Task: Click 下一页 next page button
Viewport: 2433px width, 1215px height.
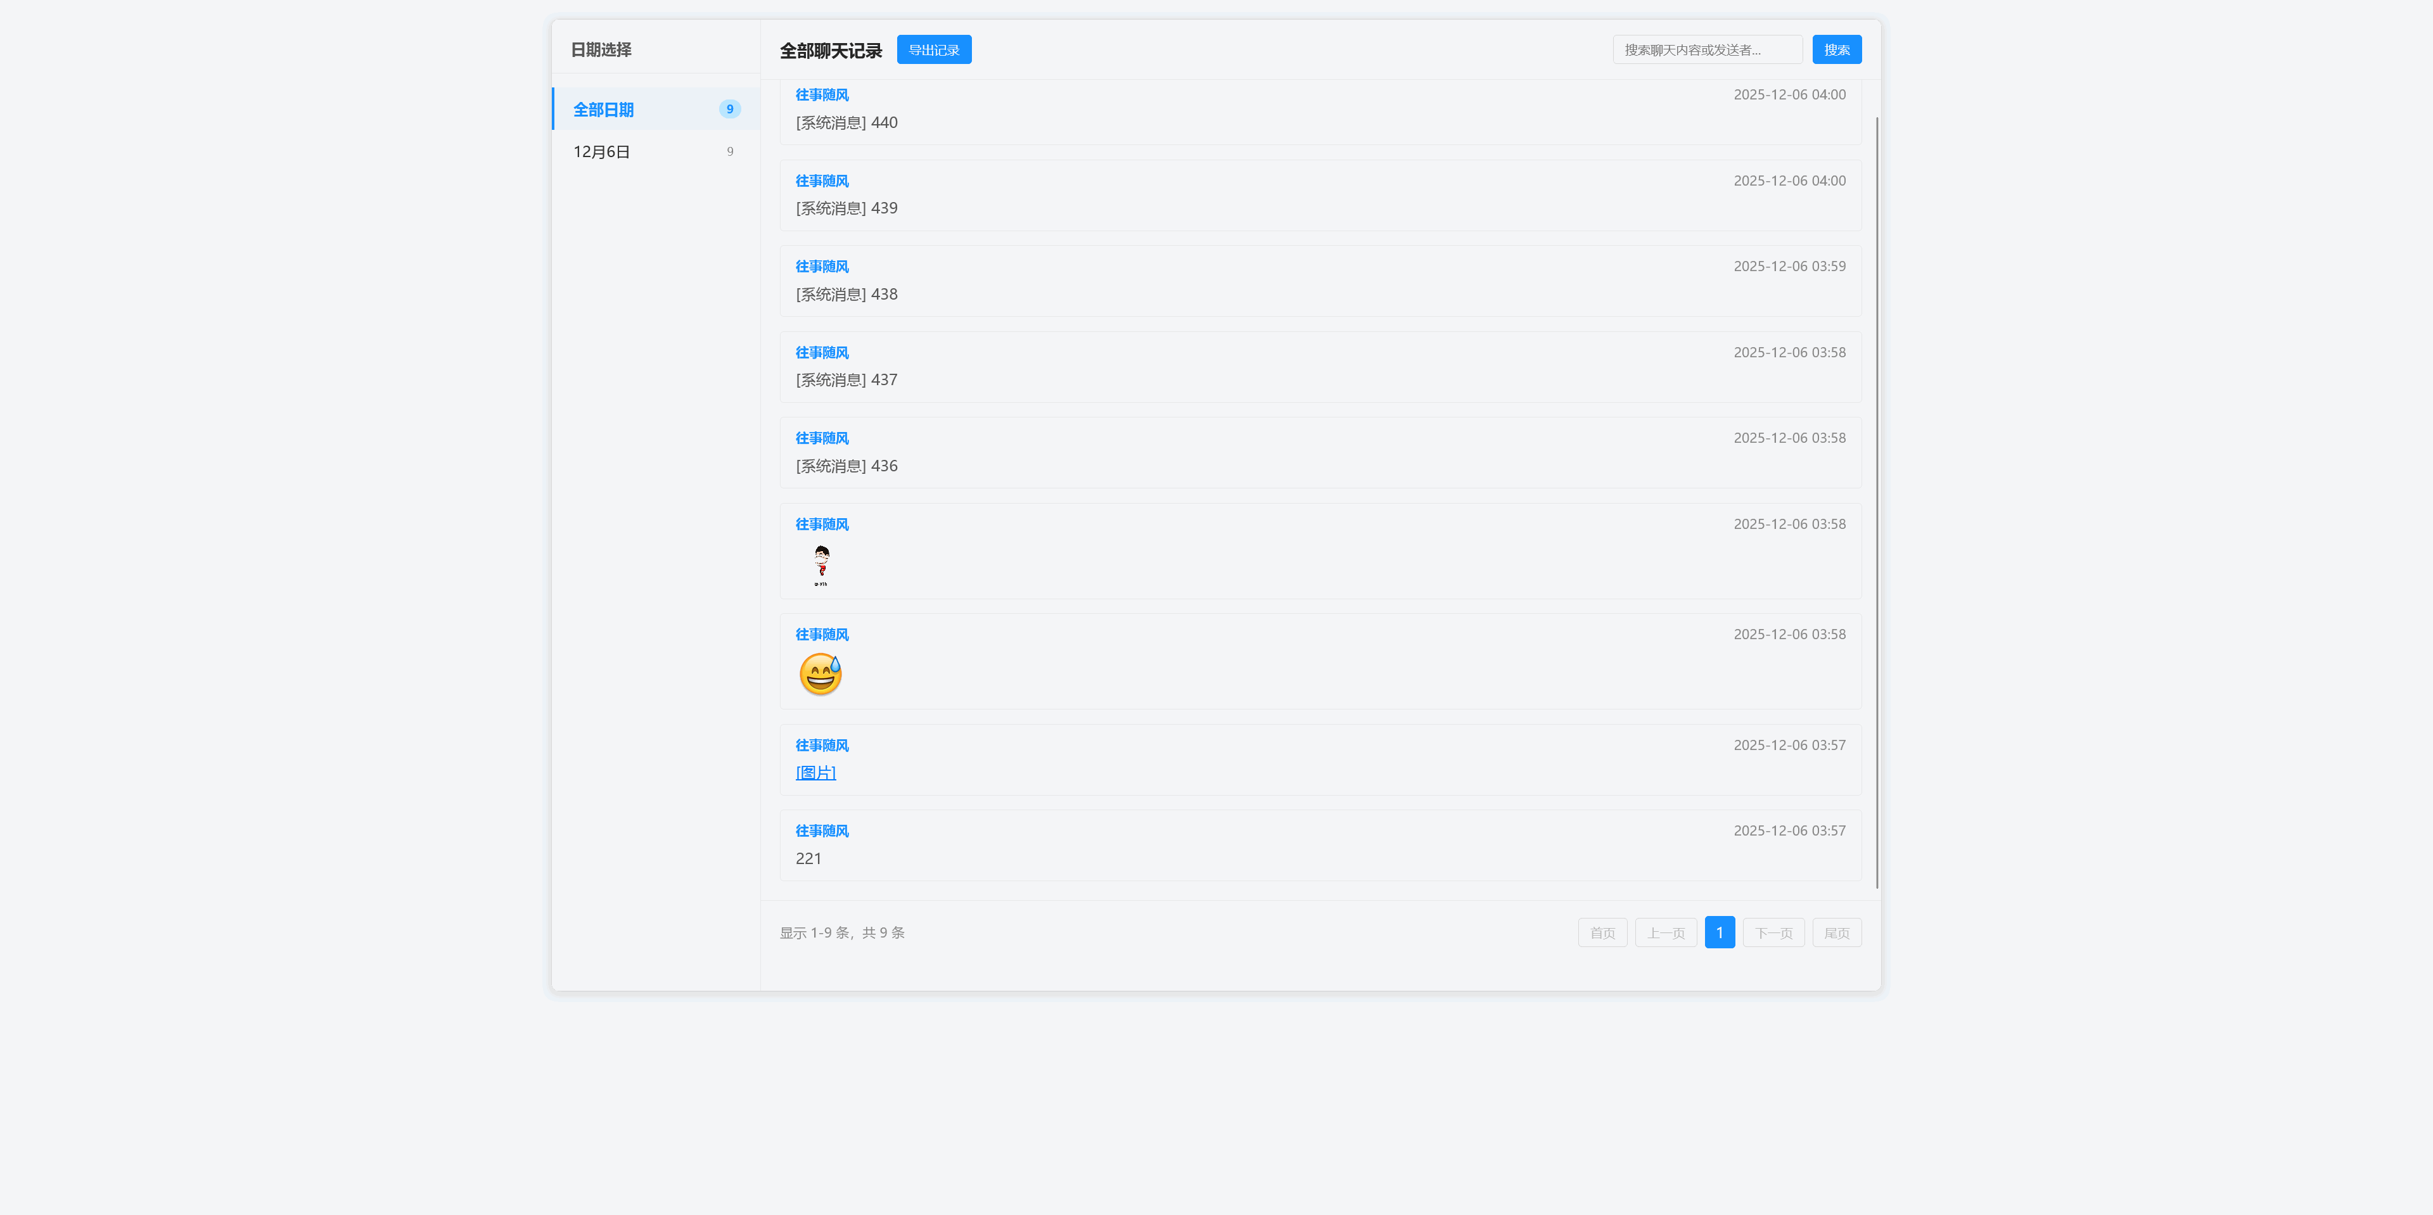Action: [x=1773, y=932]
